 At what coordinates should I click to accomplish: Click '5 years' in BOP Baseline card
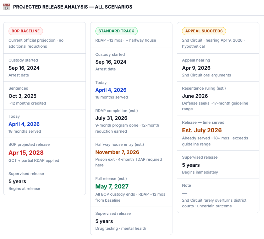tap(17, 181)
